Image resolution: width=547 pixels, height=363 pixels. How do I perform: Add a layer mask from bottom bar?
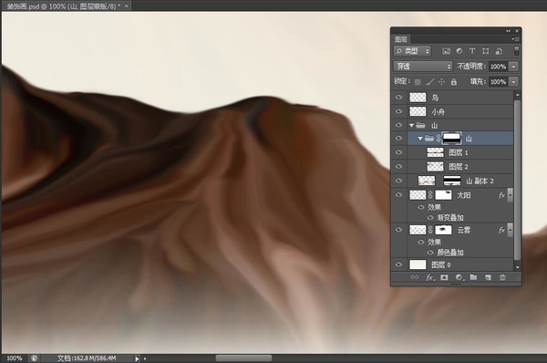click(x=444, y=277)
